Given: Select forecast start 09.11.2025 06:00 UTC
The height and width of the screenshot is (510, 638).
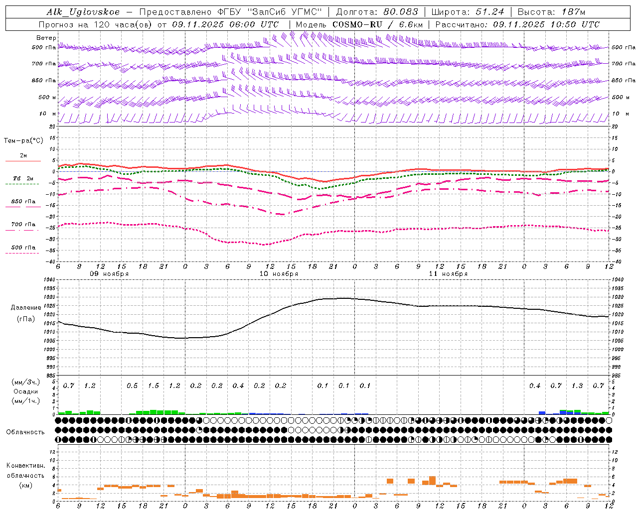Looking at the screenshot, I should [x=225, y=24].
